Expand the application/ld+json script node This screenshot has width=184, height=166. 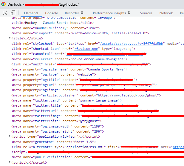(x=10, y=136)
